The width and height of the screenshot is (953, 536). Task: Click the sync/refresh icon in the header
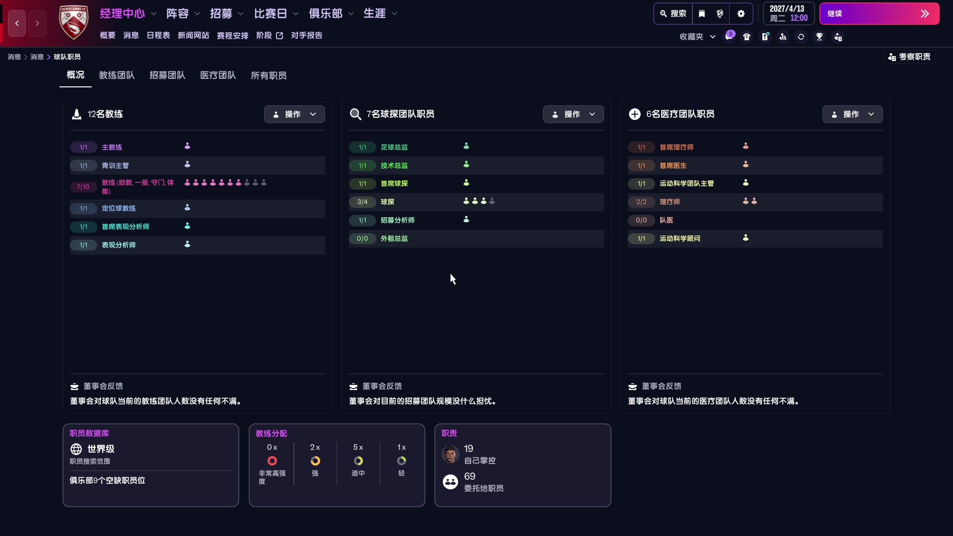(x=801, y=36)
